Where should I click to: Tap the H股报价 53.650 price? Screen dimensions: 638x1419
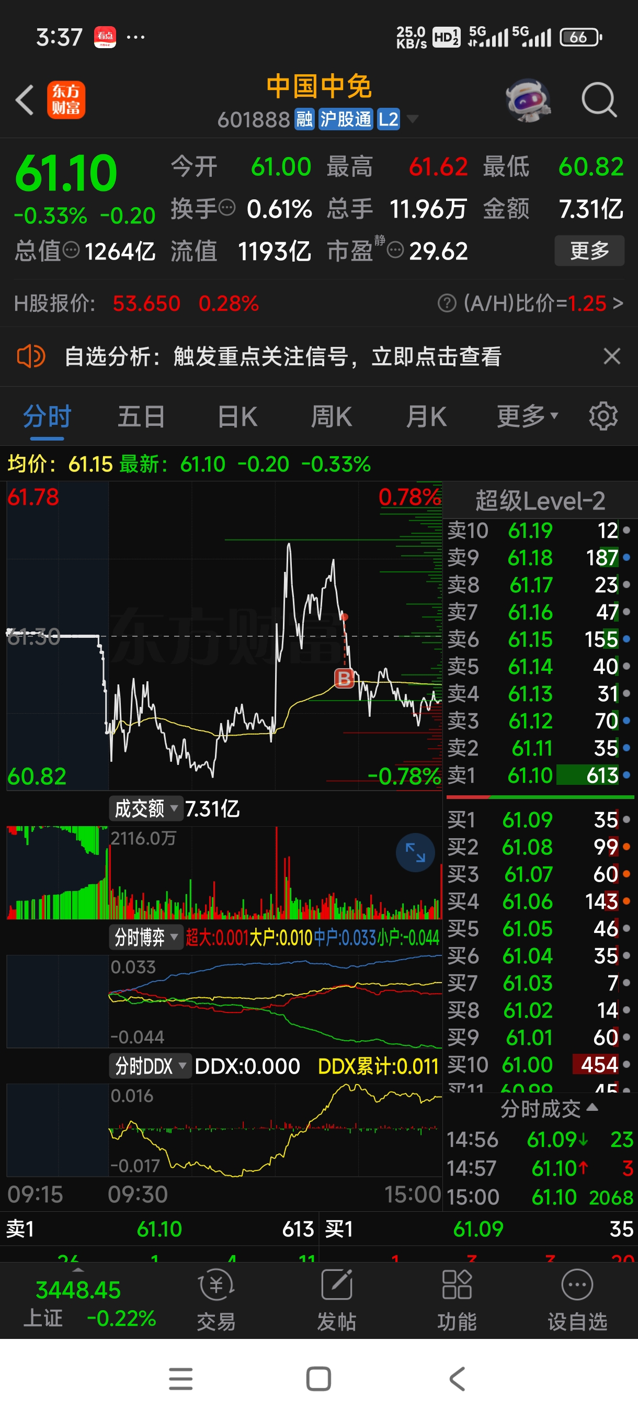coord(146,303)
